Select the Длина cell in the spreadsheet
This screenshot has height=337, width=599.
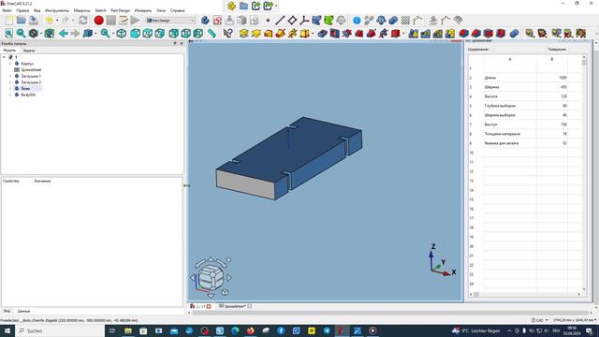(510, 78)
